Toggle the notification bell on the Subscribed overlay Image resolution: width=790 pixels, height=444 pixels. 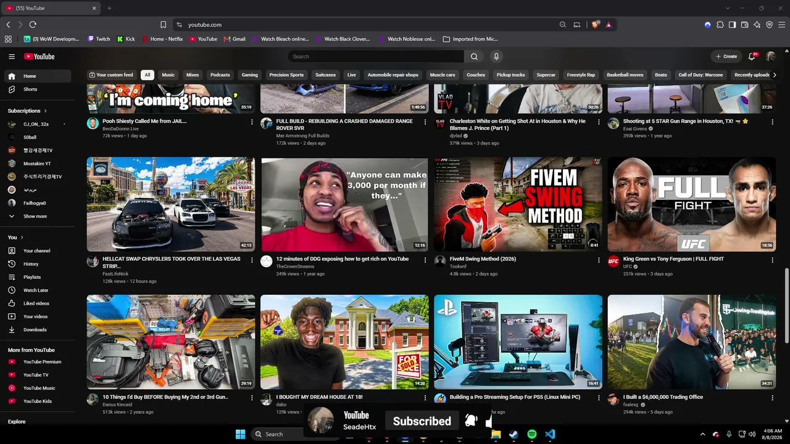471,421
